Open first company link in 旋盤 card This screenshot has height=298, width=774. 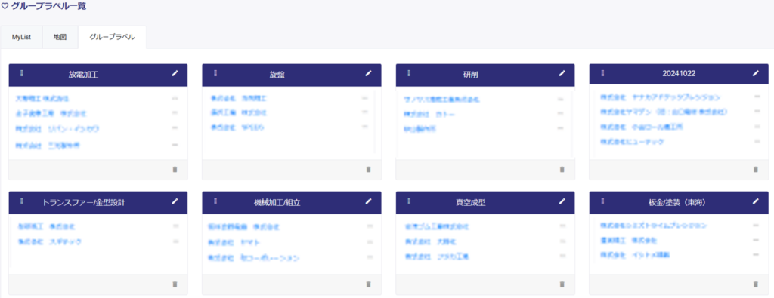tap(239, 98)
